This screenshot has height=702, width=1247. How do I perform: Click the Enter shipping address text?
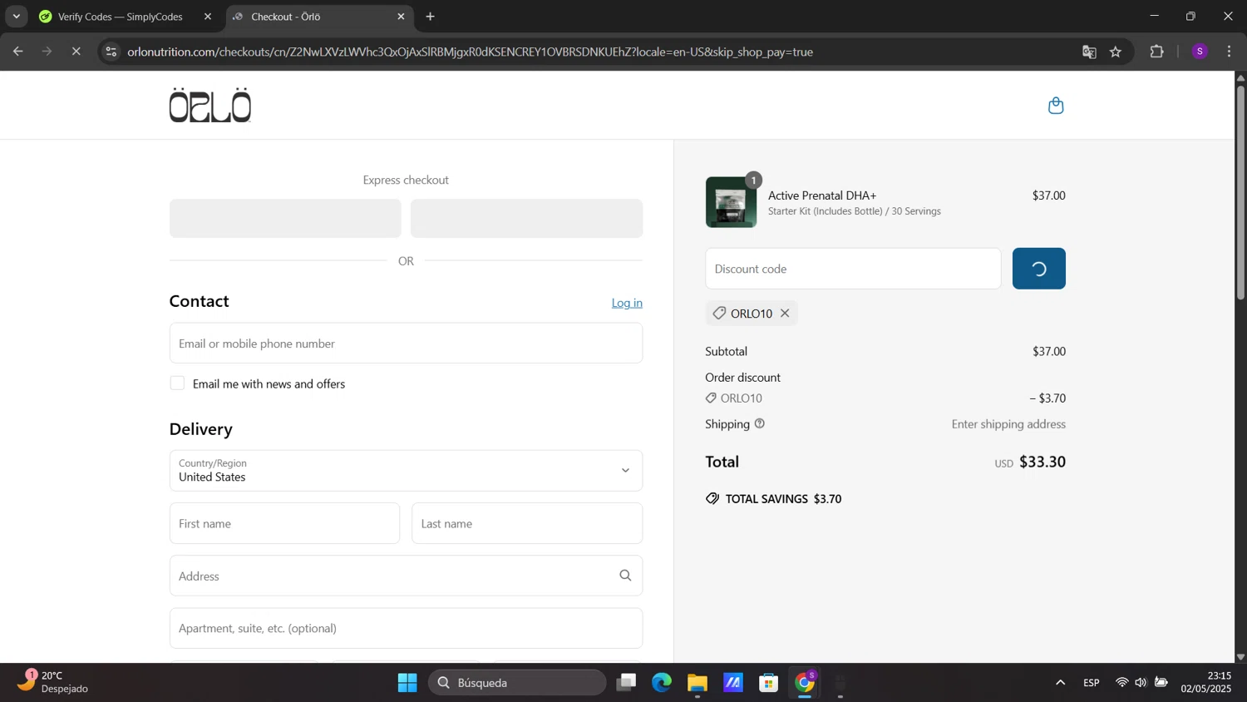1008,424
